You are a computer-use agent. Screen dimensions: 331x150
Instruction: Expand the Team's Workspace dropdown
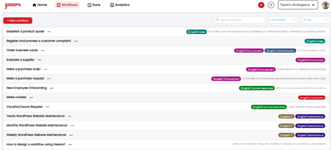pos(298,5)
